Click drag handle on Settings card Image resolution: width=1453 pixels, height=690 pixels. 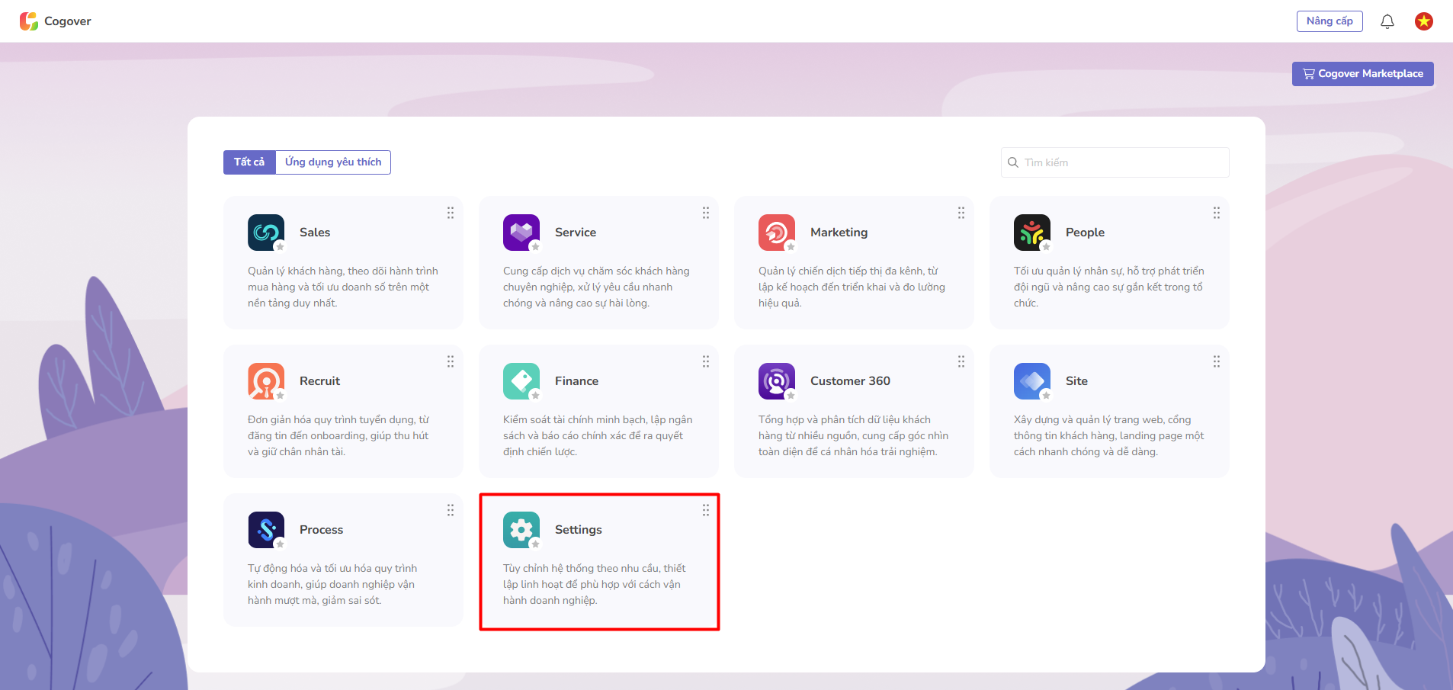point(706,510)
